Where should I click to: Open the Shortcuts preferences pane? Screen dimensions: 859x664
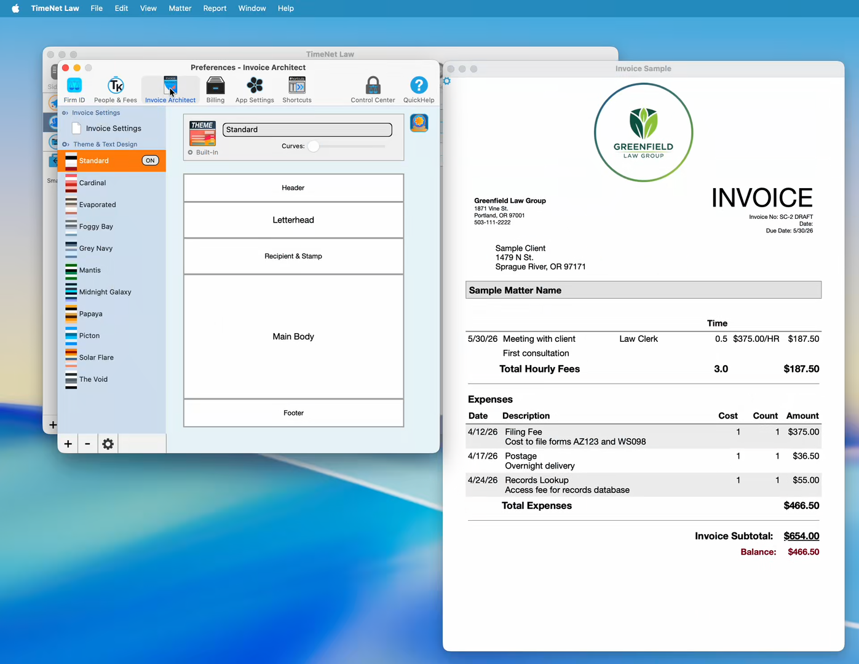[x=297, y=90]
